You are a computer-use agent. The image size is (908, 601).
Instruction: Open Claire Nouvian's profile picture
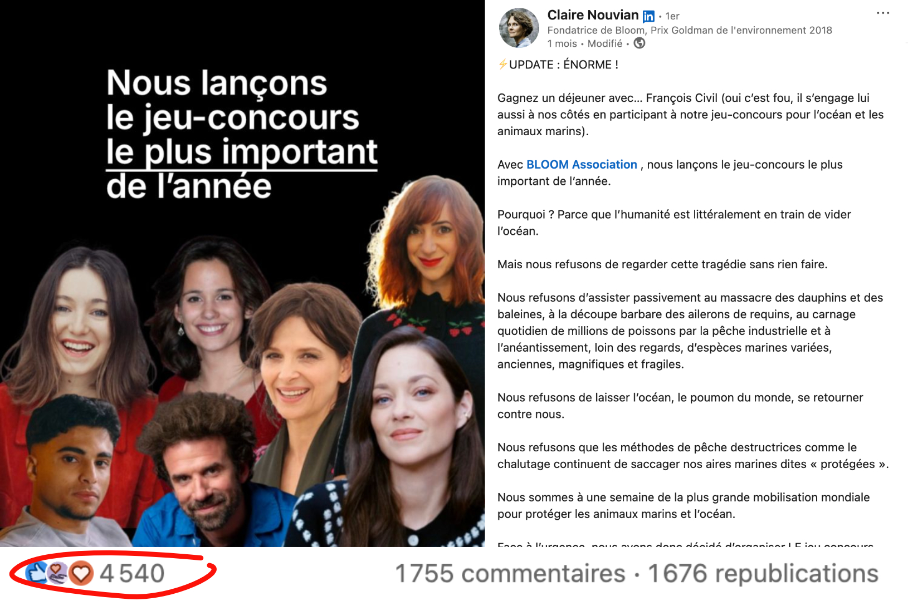(x=519, y=28)
